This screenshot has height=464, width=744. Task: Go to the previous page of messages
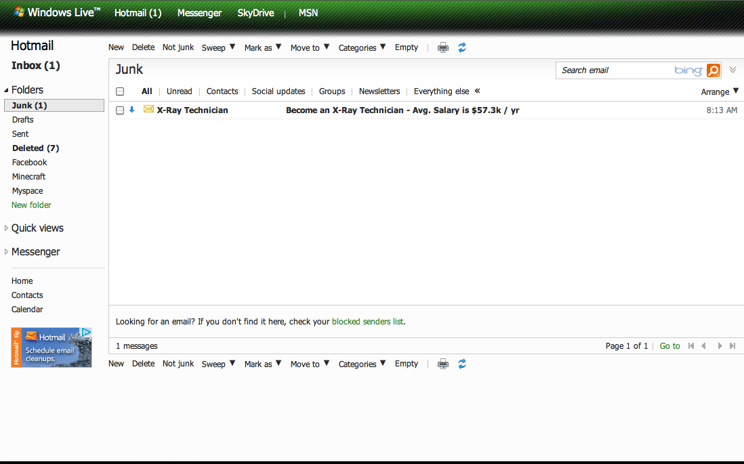(x=703, y=346)
